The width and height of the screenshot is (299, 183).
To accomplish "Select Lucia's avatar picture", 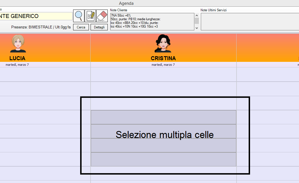I will click(18, 44).
